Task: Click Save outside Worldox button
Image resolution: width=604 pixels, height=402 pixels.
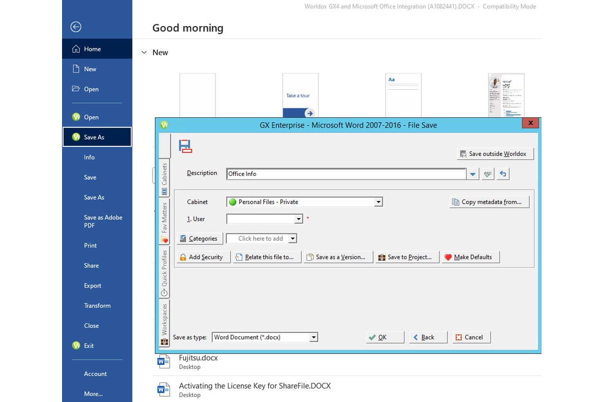Action: 495,154
